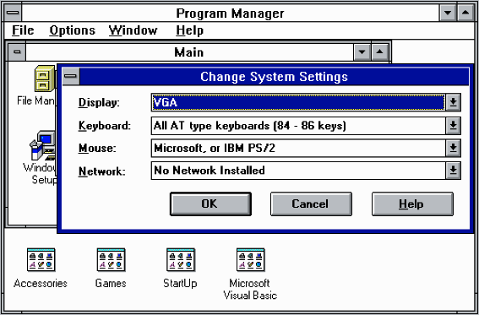This screenshot has height=315, width=479.
Task: Open the StartUp program group icon
Action: tap(181, 260)
